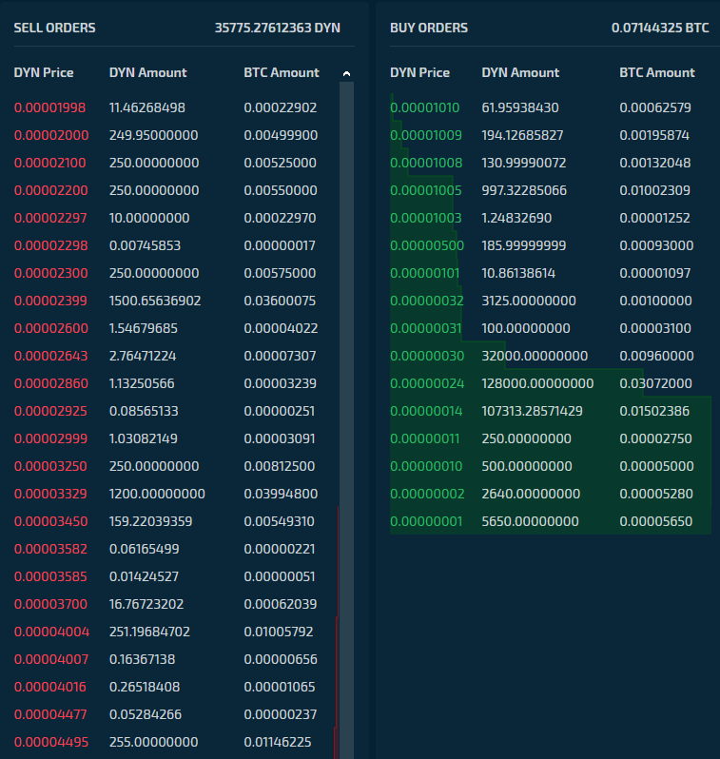The width and height of the screenshot is (720, 759).
Task: Select buy order priced 0.00001010
Action: (x=551, y=107)
